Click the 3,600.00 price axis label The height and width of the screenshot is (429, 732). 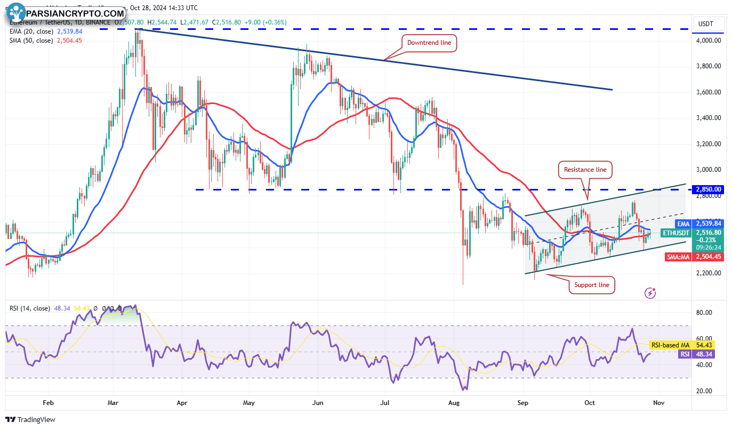pos(709,92)
